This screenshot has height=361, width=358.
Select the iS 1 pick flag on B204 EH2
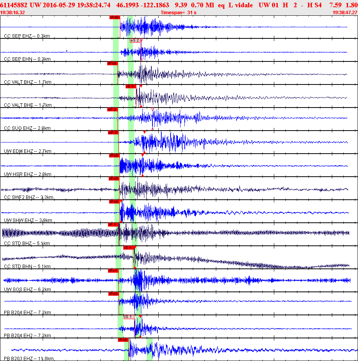tap(129, 317)
